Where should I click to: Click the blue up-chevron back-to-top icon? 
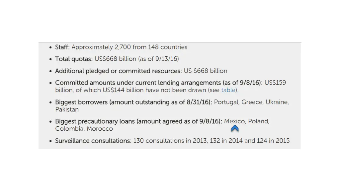pyautogui.click(x=235, y=128)
